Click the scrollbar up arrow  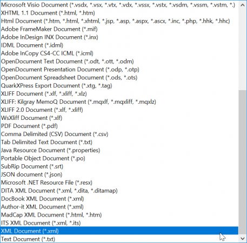click(x=243, y=5)
